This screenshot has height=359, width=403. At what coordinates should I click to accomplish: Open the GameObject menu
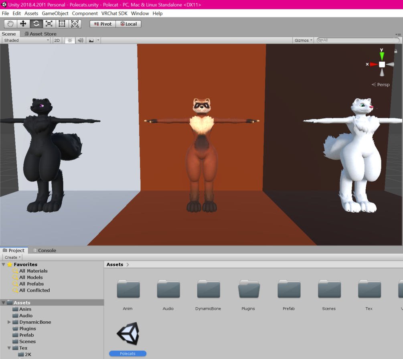(55, 13)
